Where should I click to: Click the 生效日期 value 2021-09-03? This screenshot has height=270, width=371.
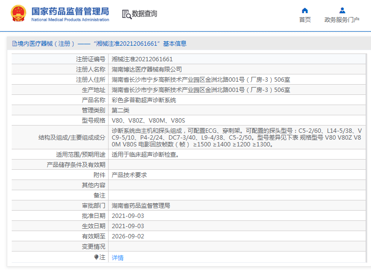(x=128, y=226)
